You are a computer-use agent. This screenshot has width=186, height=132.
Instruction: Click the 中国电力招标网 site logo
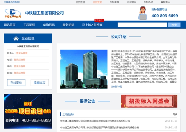click(x=13, y=13)
